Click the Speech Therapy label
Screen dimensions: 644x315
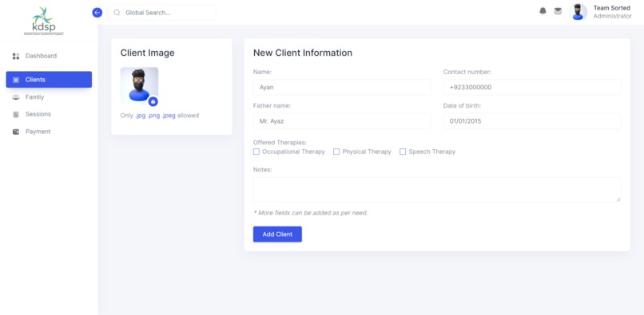tap(431, 152)
